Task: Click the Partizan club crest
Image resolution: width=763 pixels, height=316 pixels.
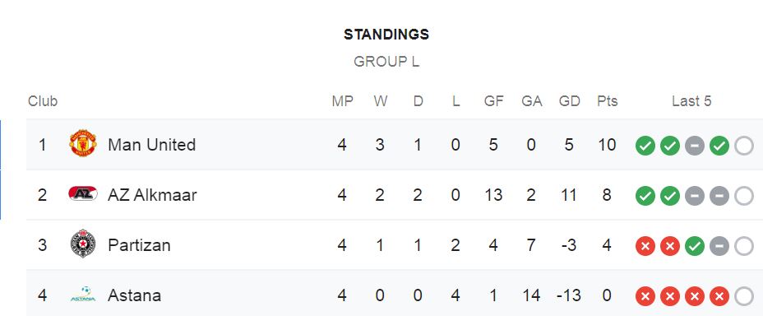Action: [83, 244]
